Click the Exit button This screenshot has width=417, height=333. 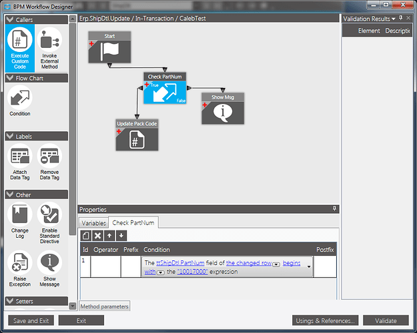click(x=81, y=320)
